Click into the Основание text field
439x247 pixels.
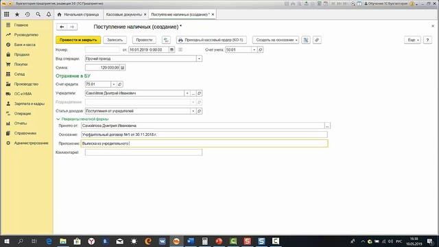coord(204,134)
